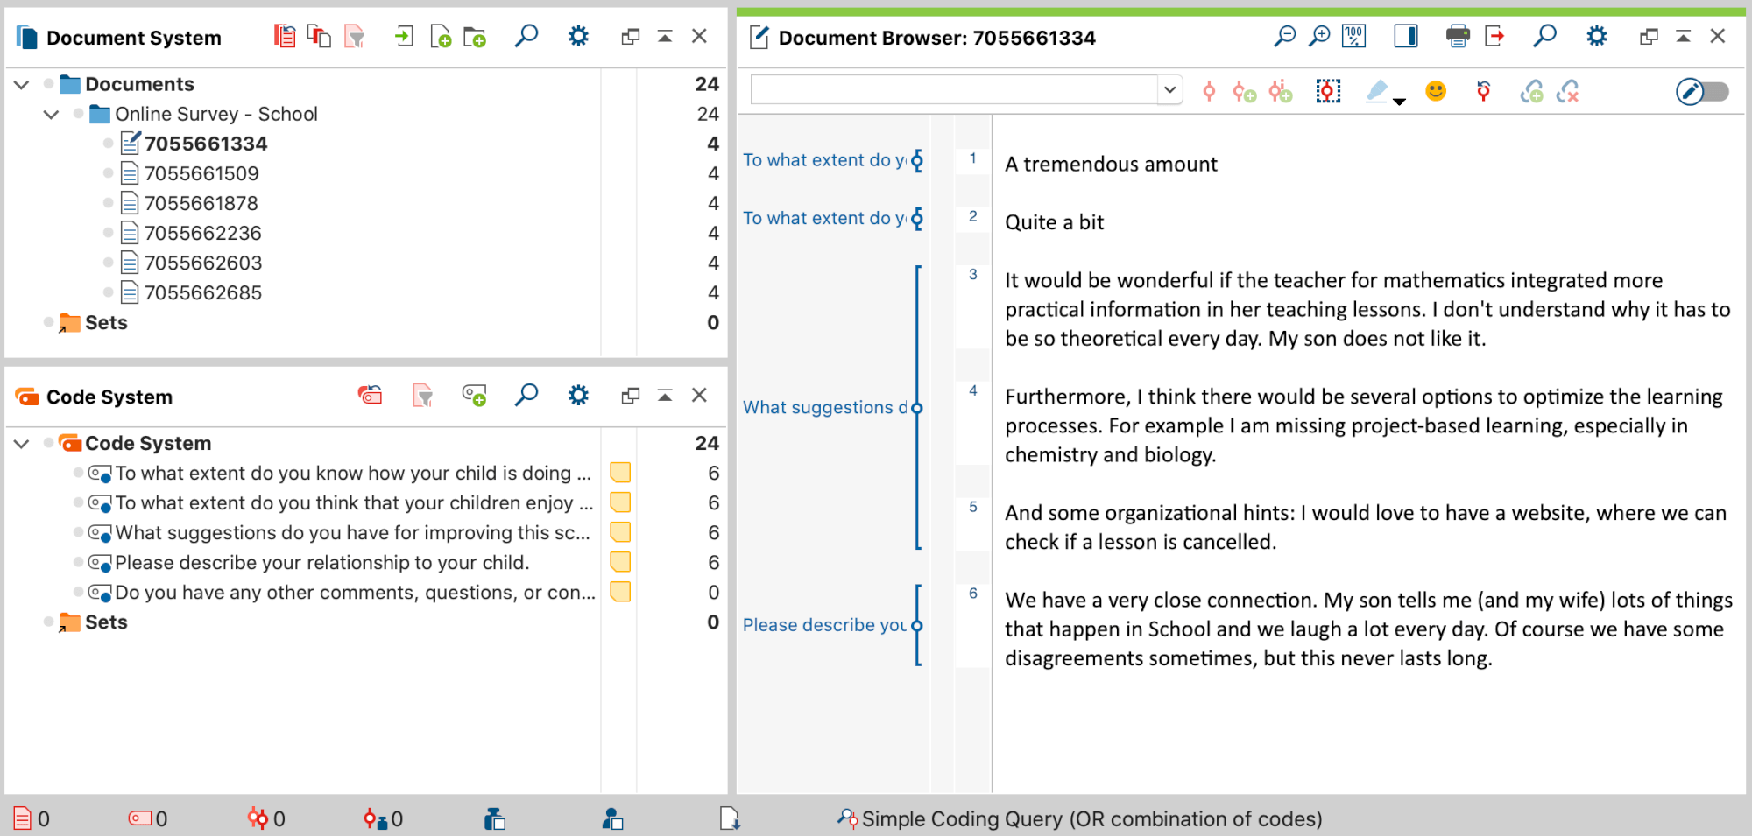Screen dimensions: 1752x836
Task: Open the code selection combo box arrow
Action: click(x=1169, y=89)
